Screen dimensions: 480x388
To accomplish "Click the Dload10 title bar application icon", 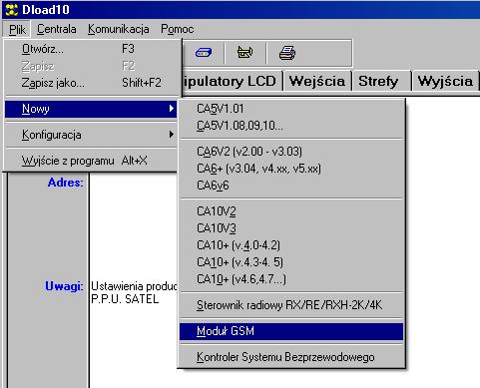I will [x=12, y=10].
